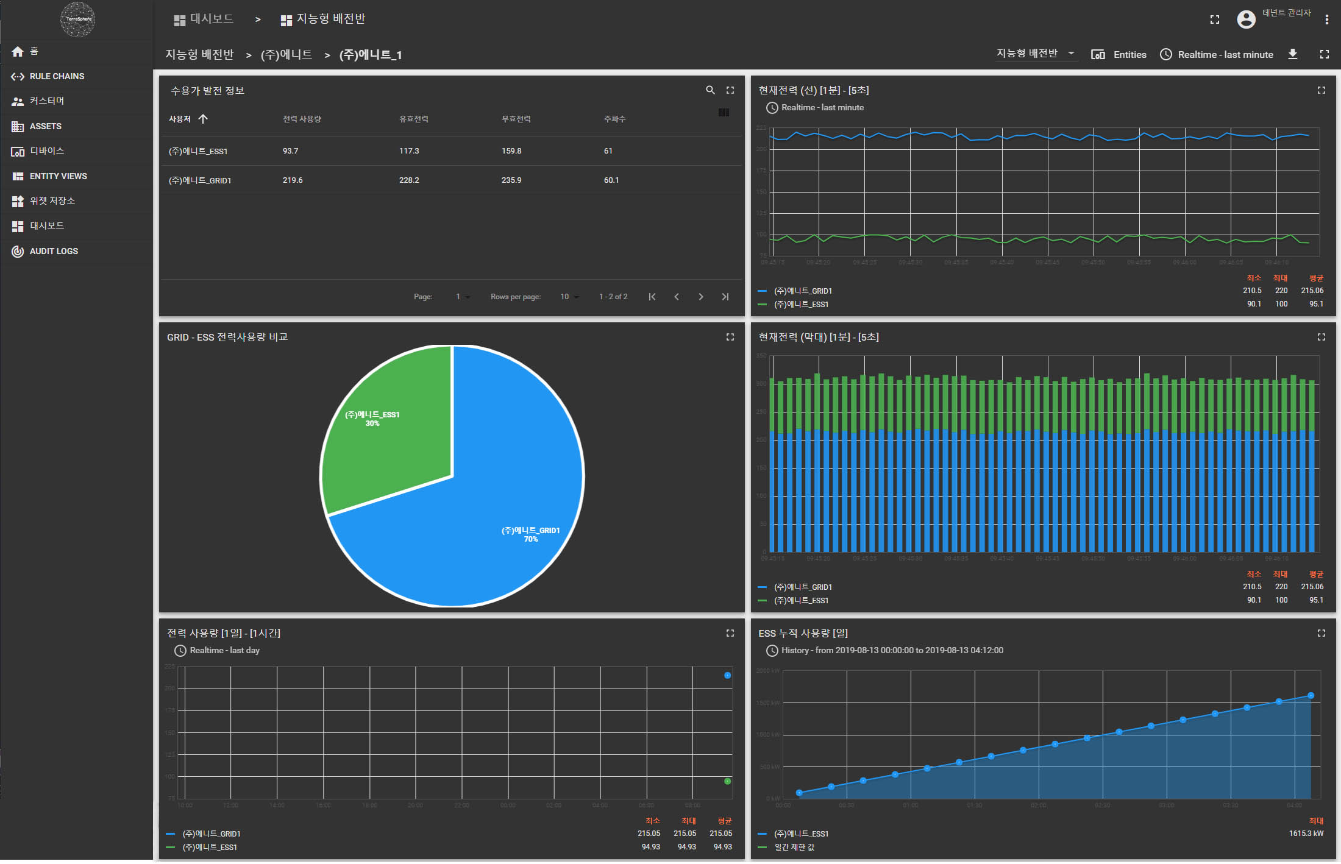This screenshot has width=1341, height=864.
Task: Navigate to (주)에니트 breadcrumb state
Action: click(x=286, y=55)
